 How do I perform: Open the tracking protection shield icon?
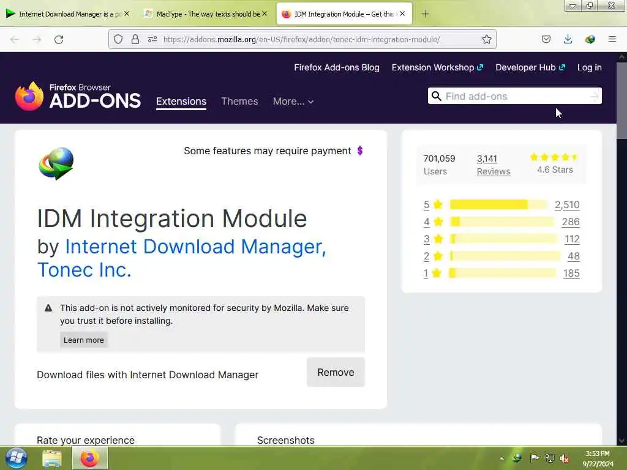(x=118, y=39)
